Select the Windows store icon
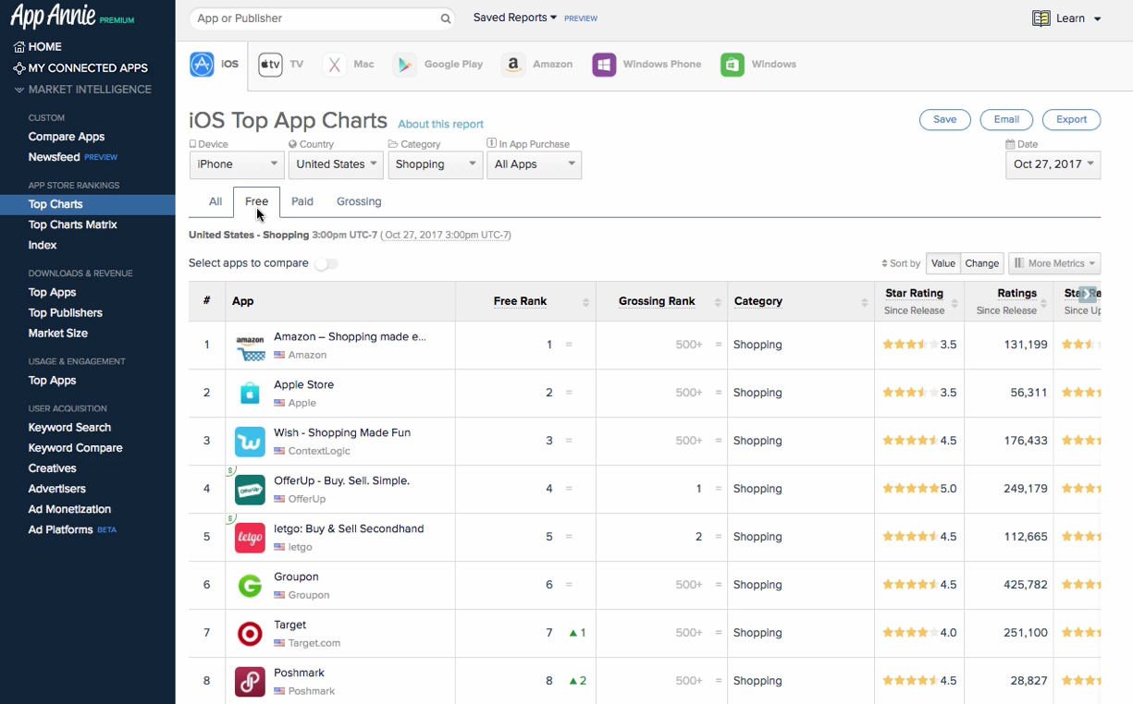The image size is (1133, 704). tap(733, 65)
